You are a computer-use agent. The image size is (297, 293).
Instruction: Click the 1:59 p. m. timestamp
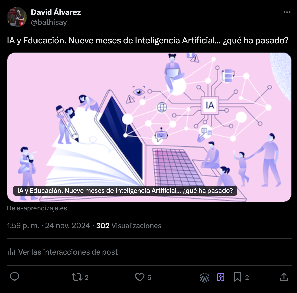point(23,226)
